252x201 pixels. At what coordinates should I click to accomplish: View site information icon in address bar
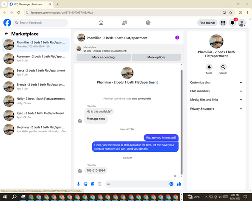coord(27,13)
